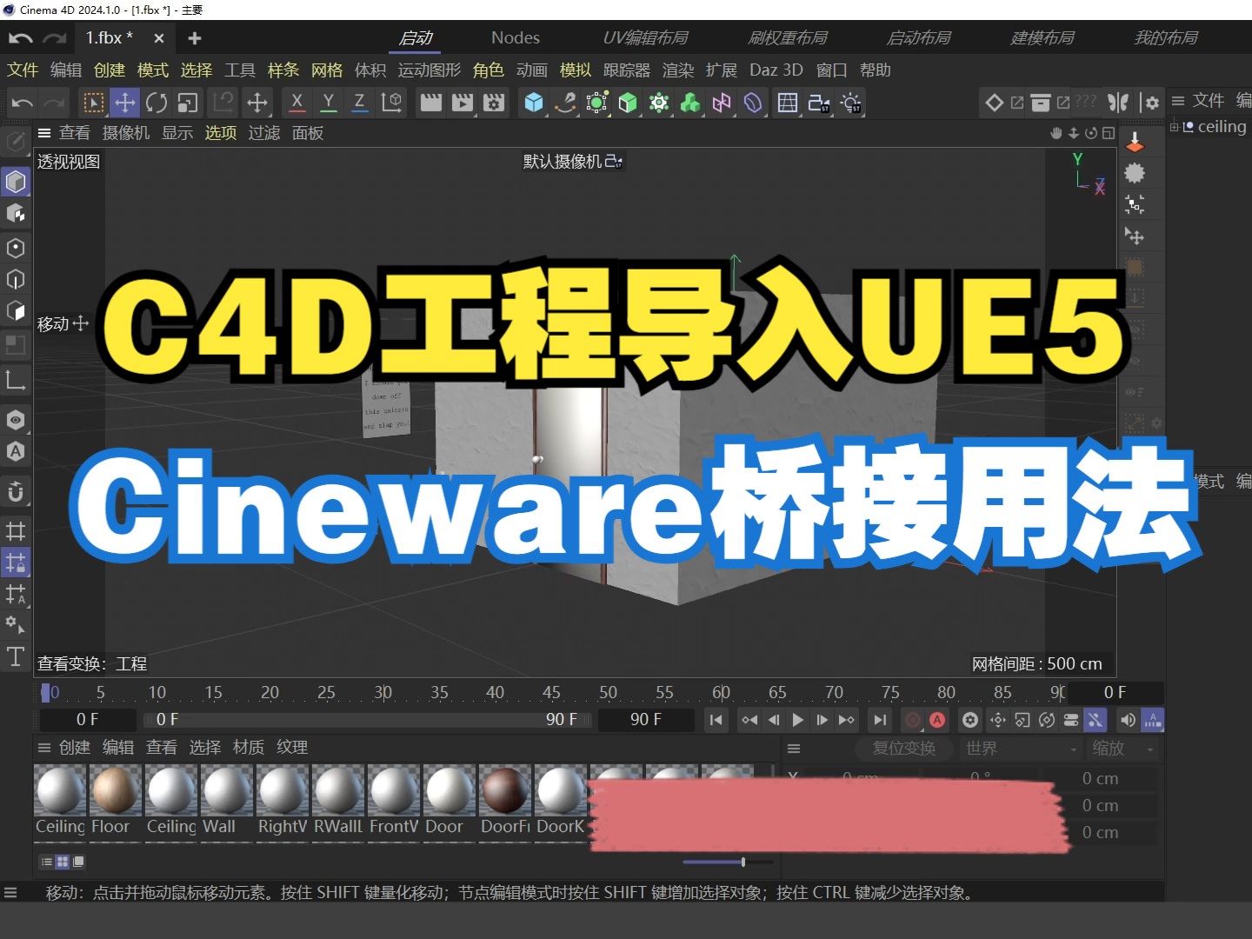Open the render settings clapperboard icon
Screen dimensions: 1252x939
point(494,103)
